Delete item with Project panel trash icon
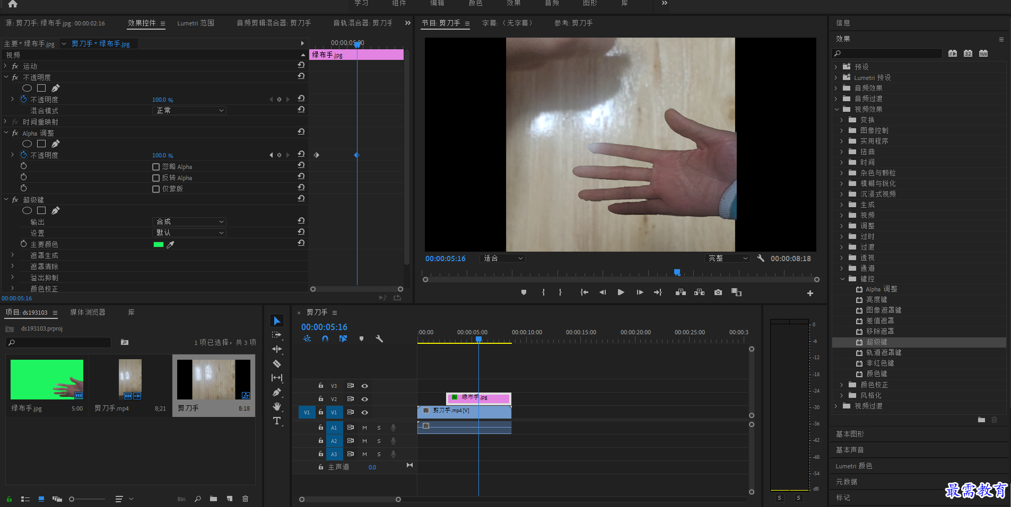The height and width of the screenshot is (507, 1011). click(x=245, y=499)
